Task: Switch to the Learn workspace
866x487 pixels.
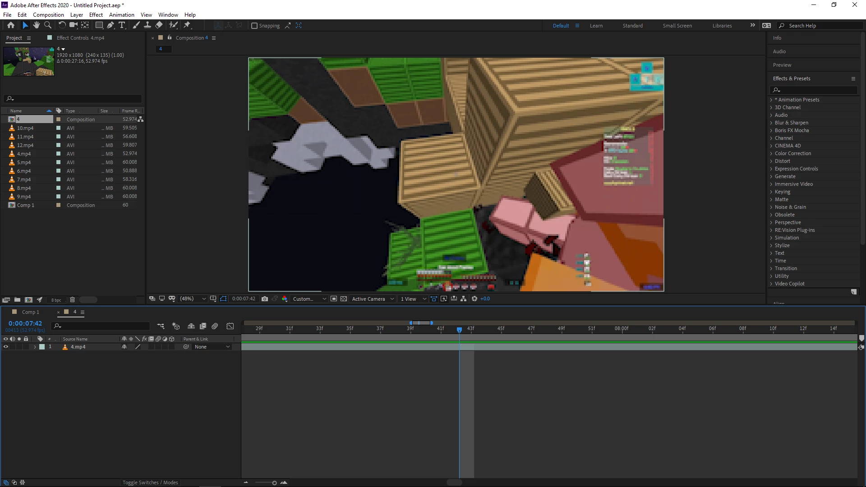Action: [596, 26]
